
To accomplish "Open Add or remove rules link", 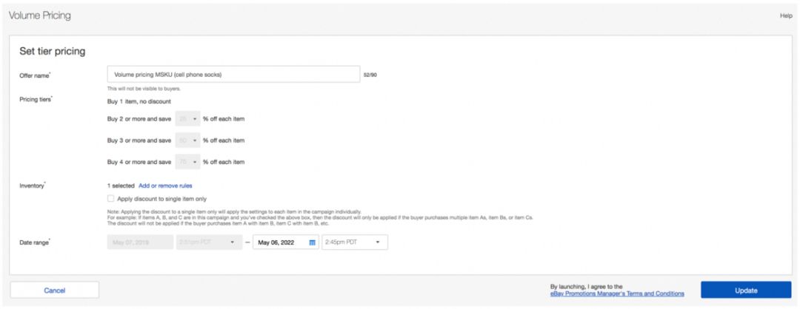I will click(165, 186).
